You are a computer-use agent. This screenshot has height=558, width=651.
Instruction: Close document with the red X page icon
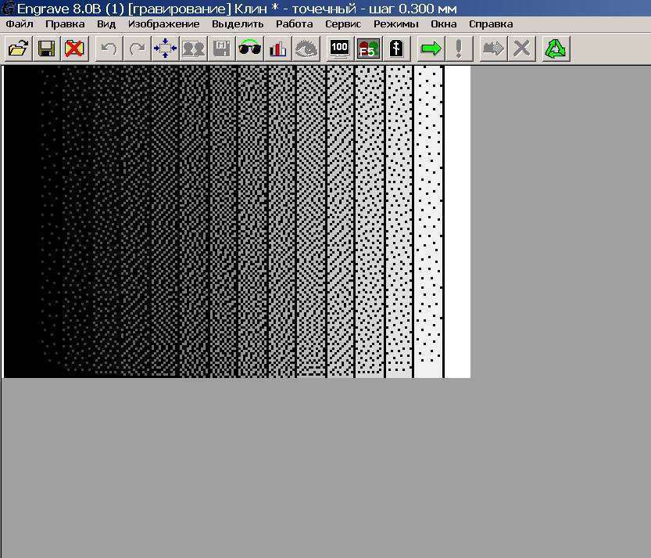[x=75, y=48]
